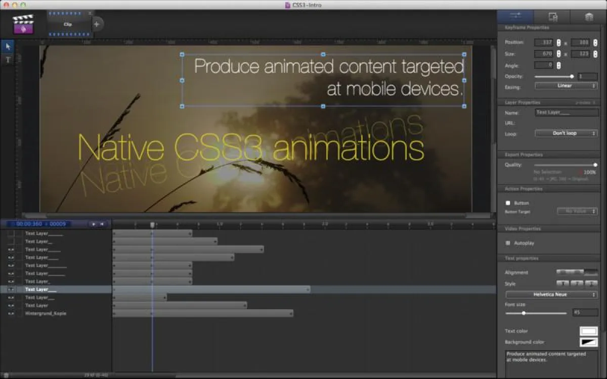Click the Background color swatch

(588, 343)
